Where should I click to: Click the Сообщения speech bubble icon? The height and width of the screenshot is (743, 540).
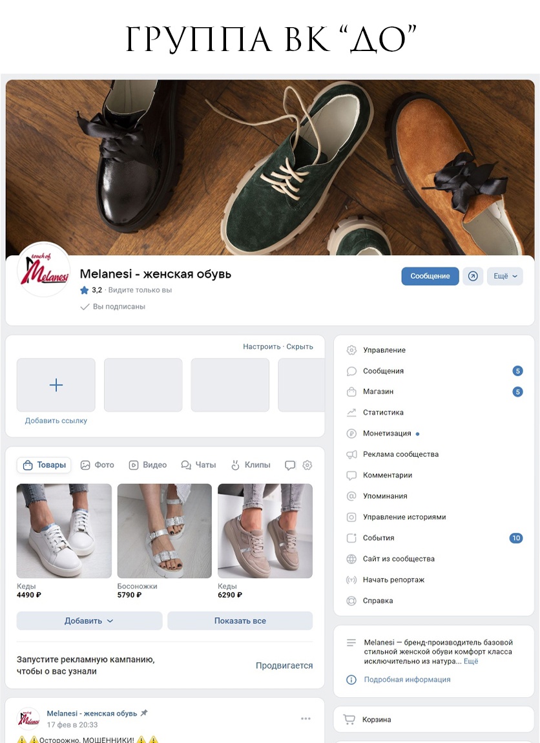351,371
